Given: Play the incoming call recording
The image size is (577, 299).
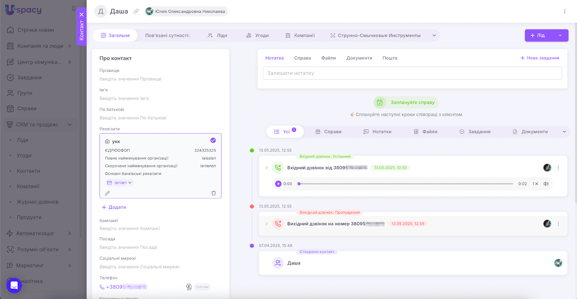Looking at the screenshot, I should pyautogui.click(x=278, y=184).
